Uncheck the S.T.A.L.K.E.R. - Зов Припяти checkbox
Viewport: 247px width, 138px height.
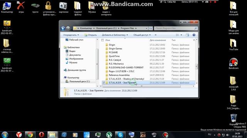coord(104,83)
